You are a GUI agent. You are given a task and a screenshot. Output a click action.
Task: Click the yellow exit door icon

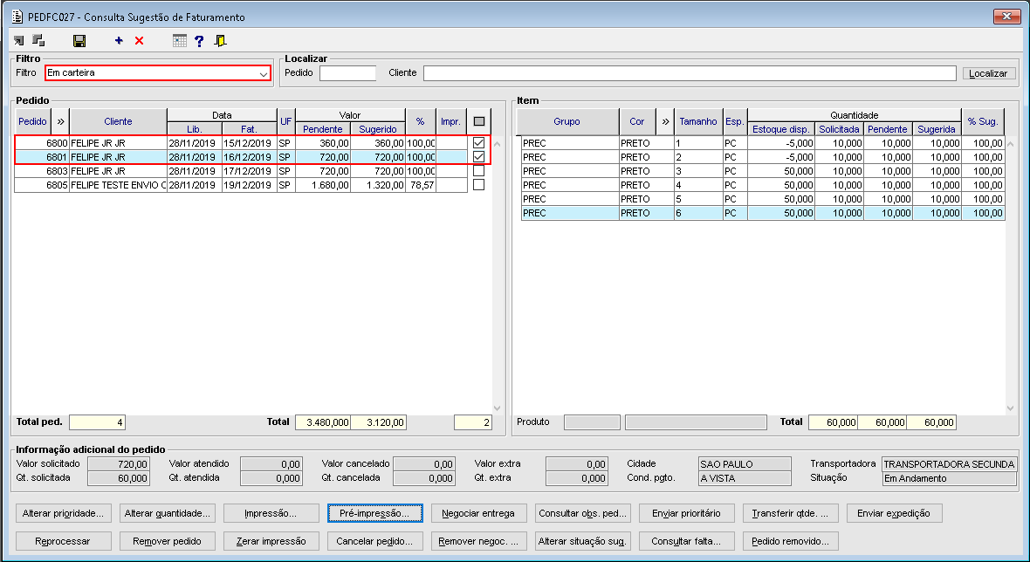coord(220,41)
